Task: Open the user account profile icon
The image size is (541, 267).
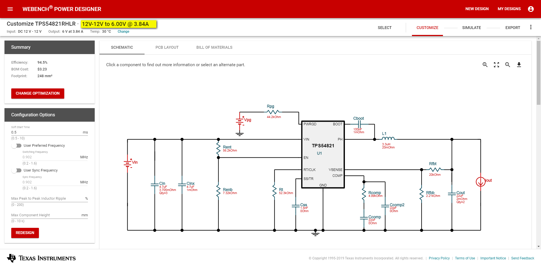Action: point(531,9)
